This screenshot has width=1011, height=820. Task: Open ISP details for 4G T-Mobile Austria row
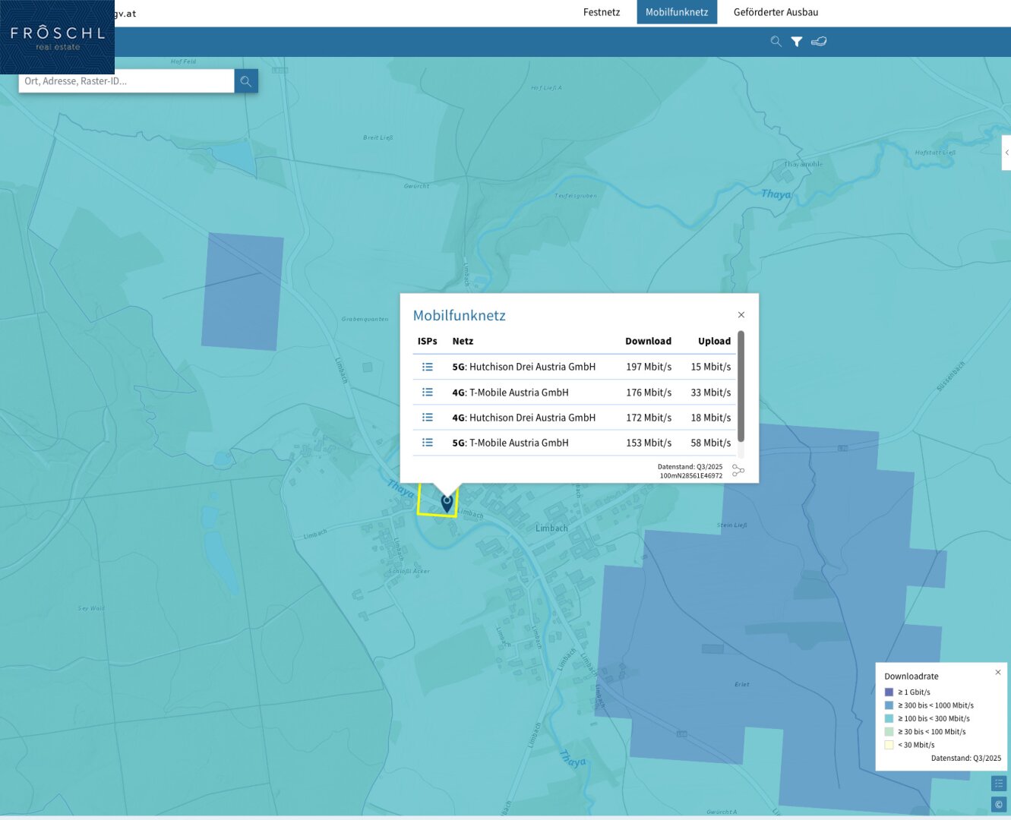428,393
